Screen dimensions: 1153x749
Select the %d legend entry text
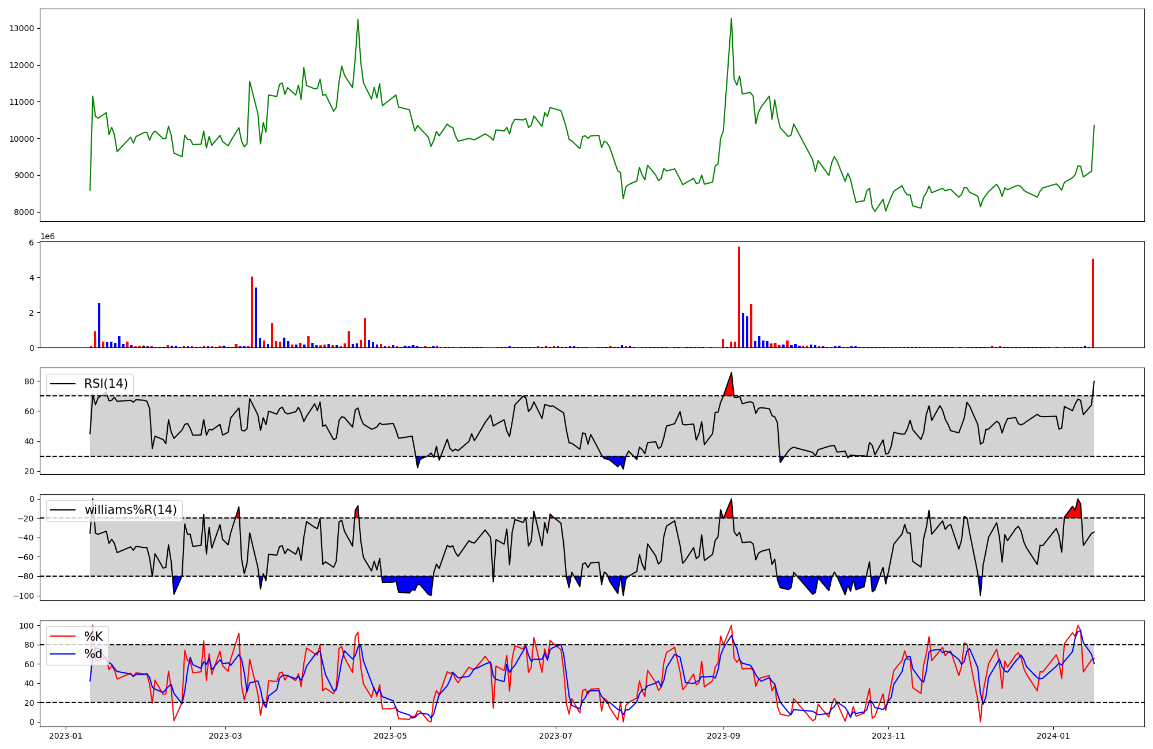coord(93,654)
